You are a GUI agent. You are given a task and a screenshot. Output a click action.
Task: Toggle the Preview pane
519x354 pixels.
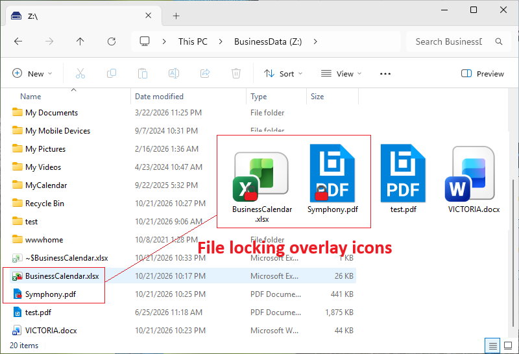click(483, 74)
